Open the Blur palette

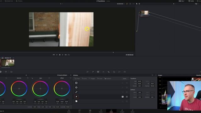(109, 72)
